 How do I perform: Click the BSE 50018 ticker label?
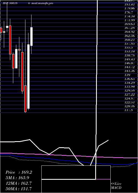coord(10,3)
